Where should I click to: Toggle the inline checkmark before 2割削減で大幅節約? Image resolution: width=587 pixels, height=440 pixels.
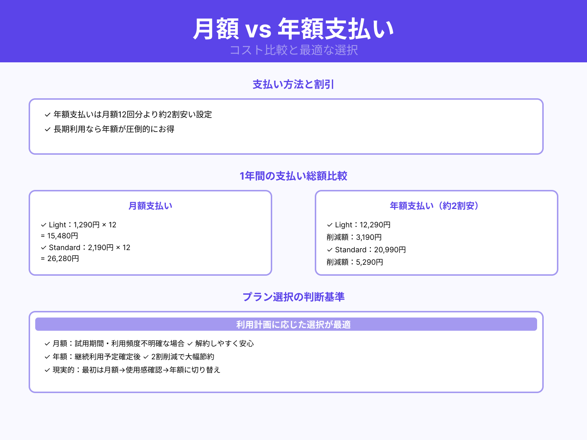click(x=145, y=357)
